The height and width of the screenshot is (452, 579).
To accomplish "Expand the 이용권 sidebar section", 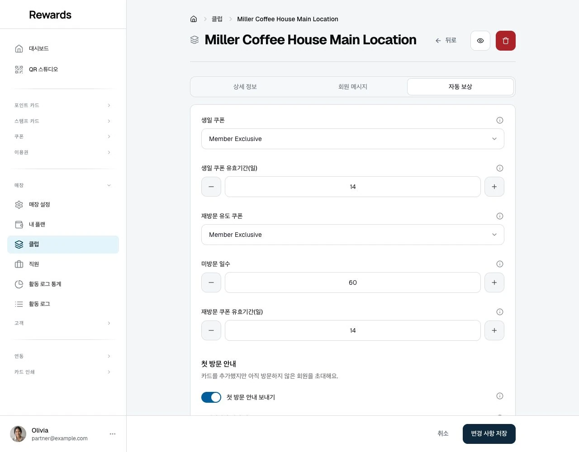I will coord(63,152).
